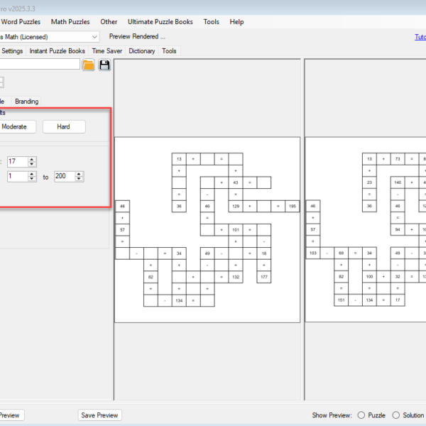Switch to the Dictionary tab

pos(142,51)
